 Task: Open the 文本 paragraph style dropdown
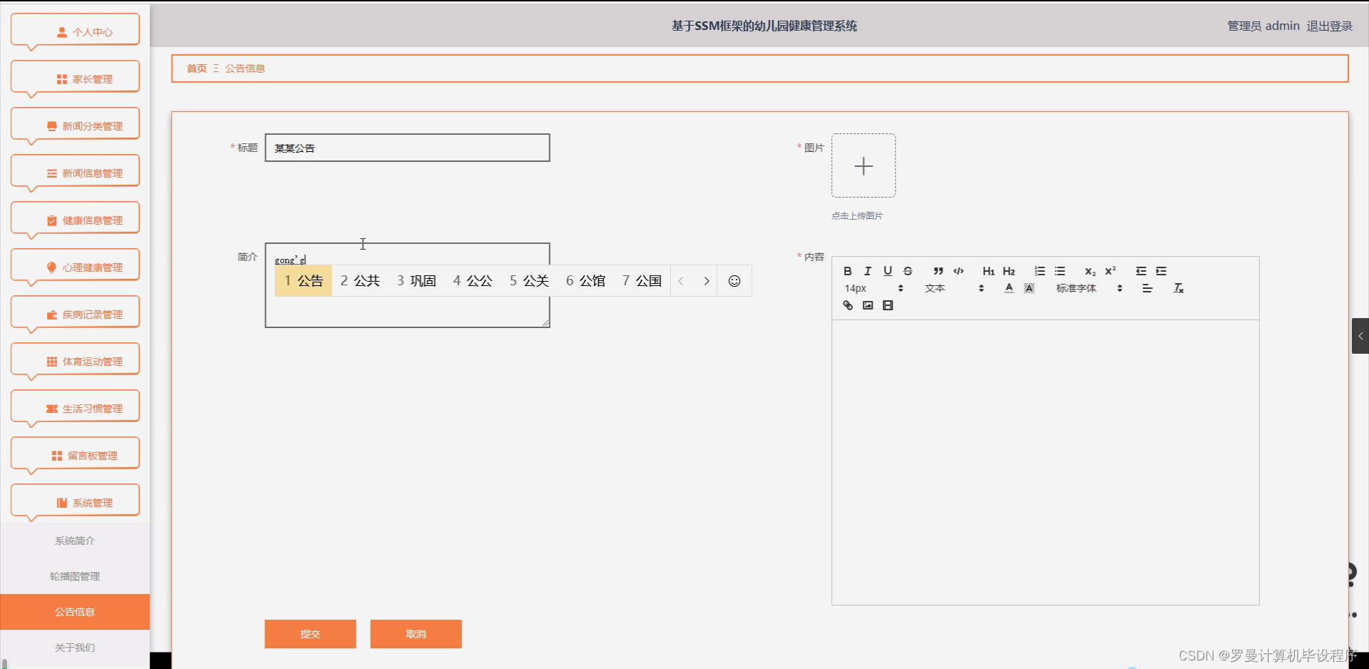click(935, 288)
